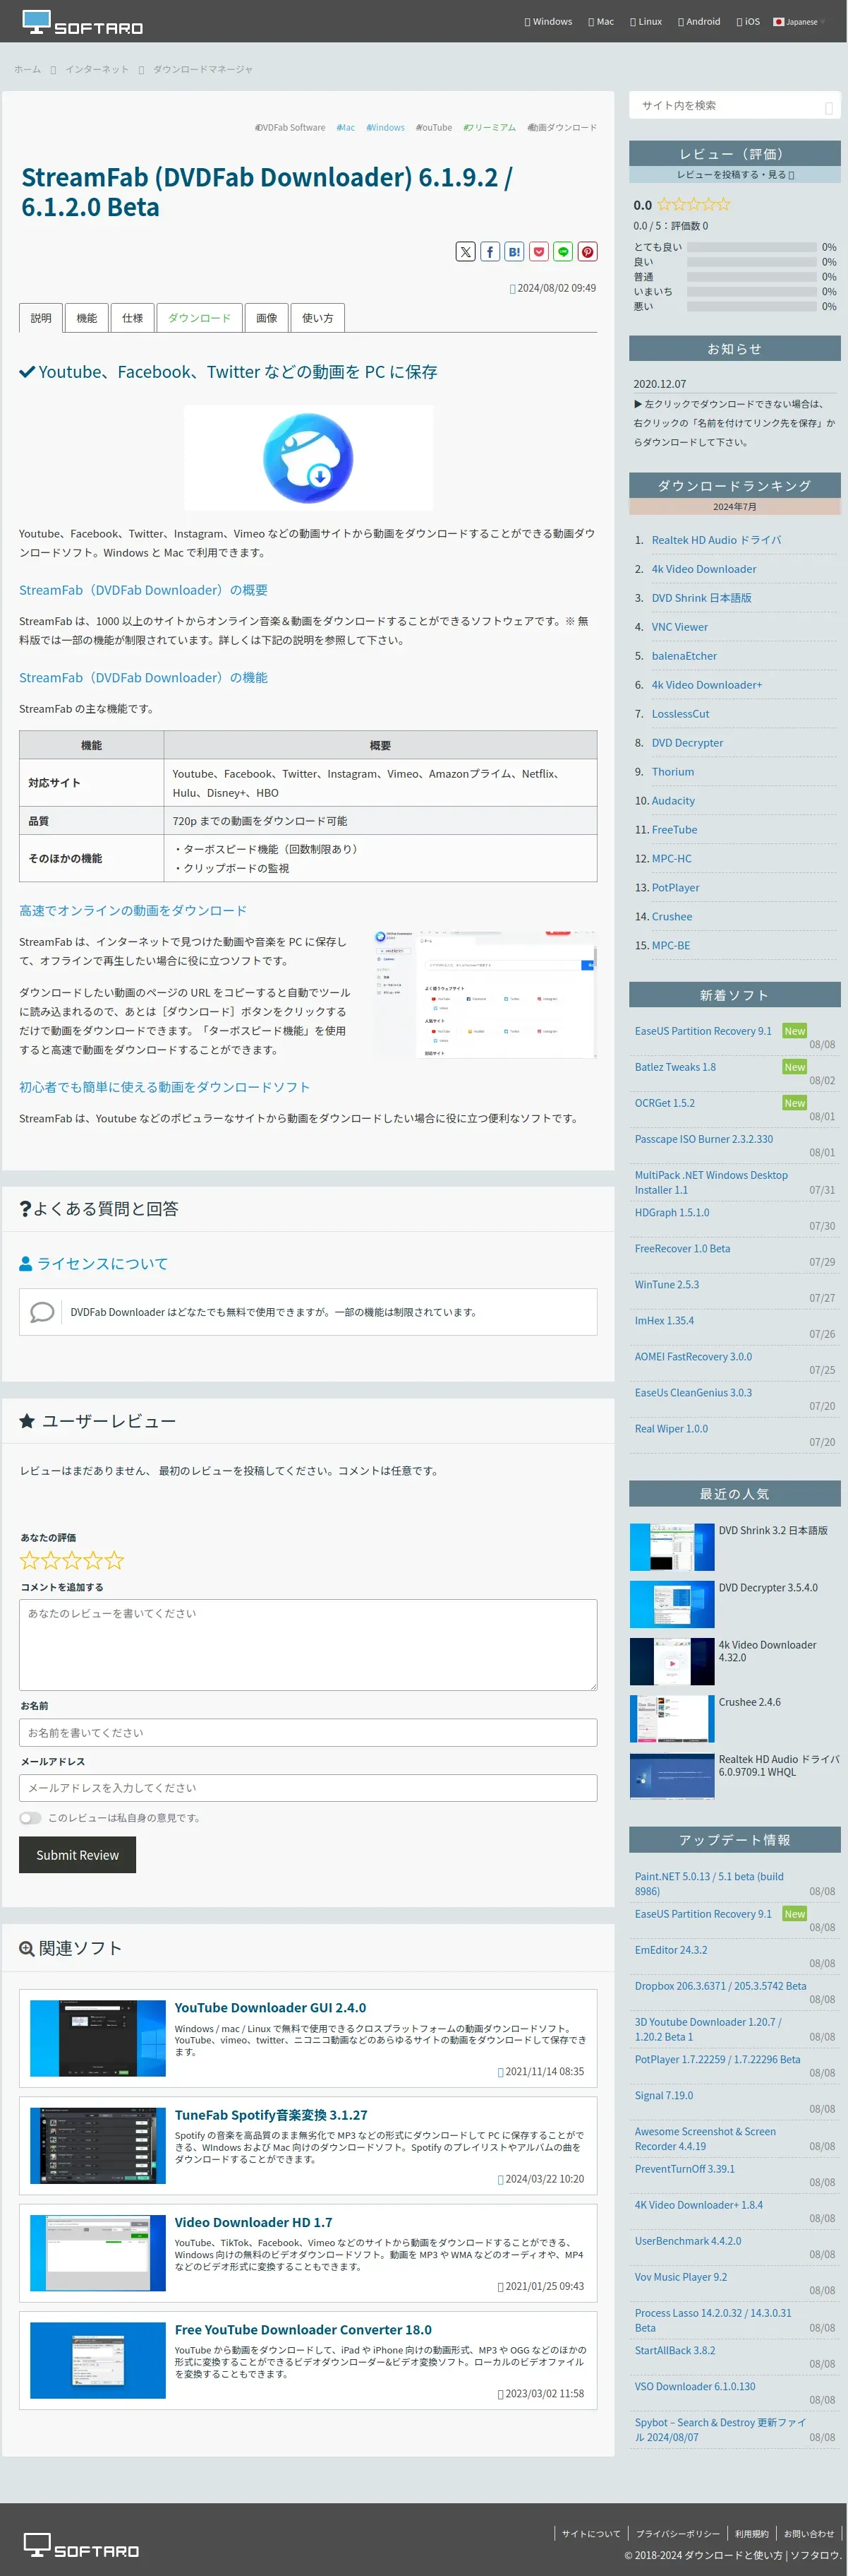848x2576 pixels.
Task: Open Signal 7.19.0 update link
Action: [663, 2096]
